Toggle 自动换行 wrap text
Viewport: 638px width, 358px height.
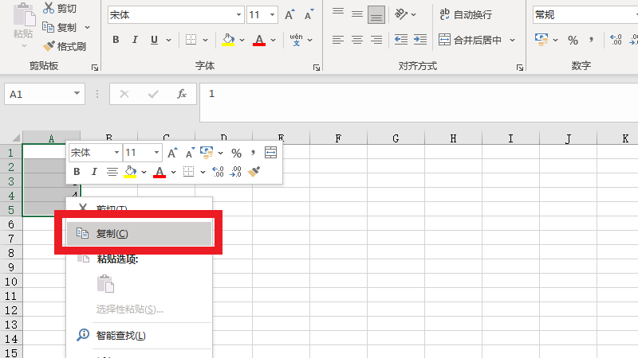point(465,14)
